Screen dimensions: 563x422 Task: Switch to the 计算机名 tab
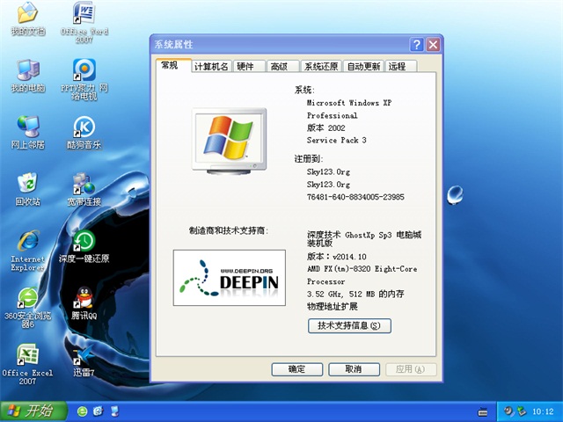tap(211, 67)
